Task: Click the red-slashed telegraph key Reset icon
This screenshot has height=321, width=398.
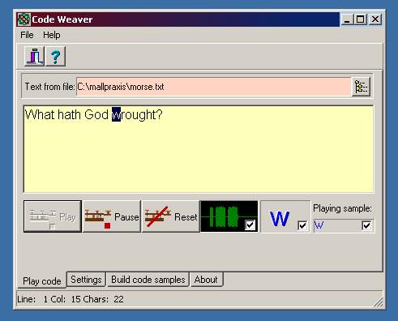Action: click(158, 216)
